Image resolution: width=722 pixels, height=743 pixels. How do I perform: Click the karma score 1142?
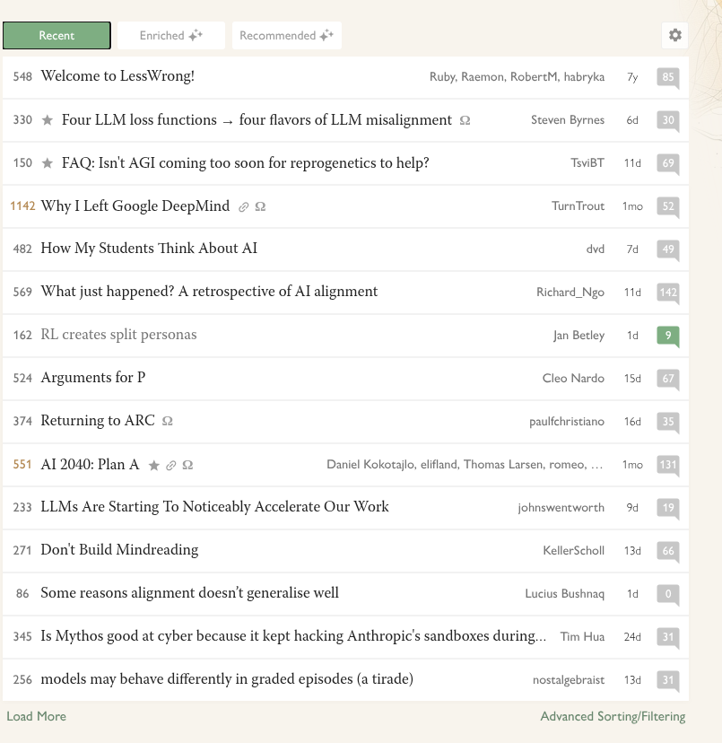(x=22, y=205)
